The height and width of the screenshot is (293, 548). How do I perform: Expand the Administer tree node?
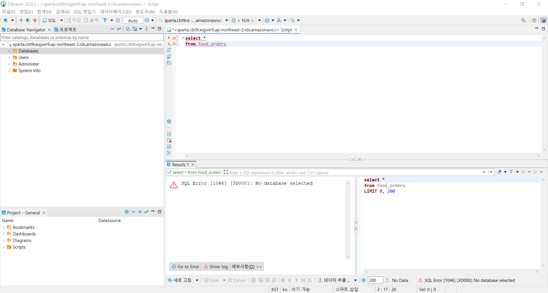point(9,64)
